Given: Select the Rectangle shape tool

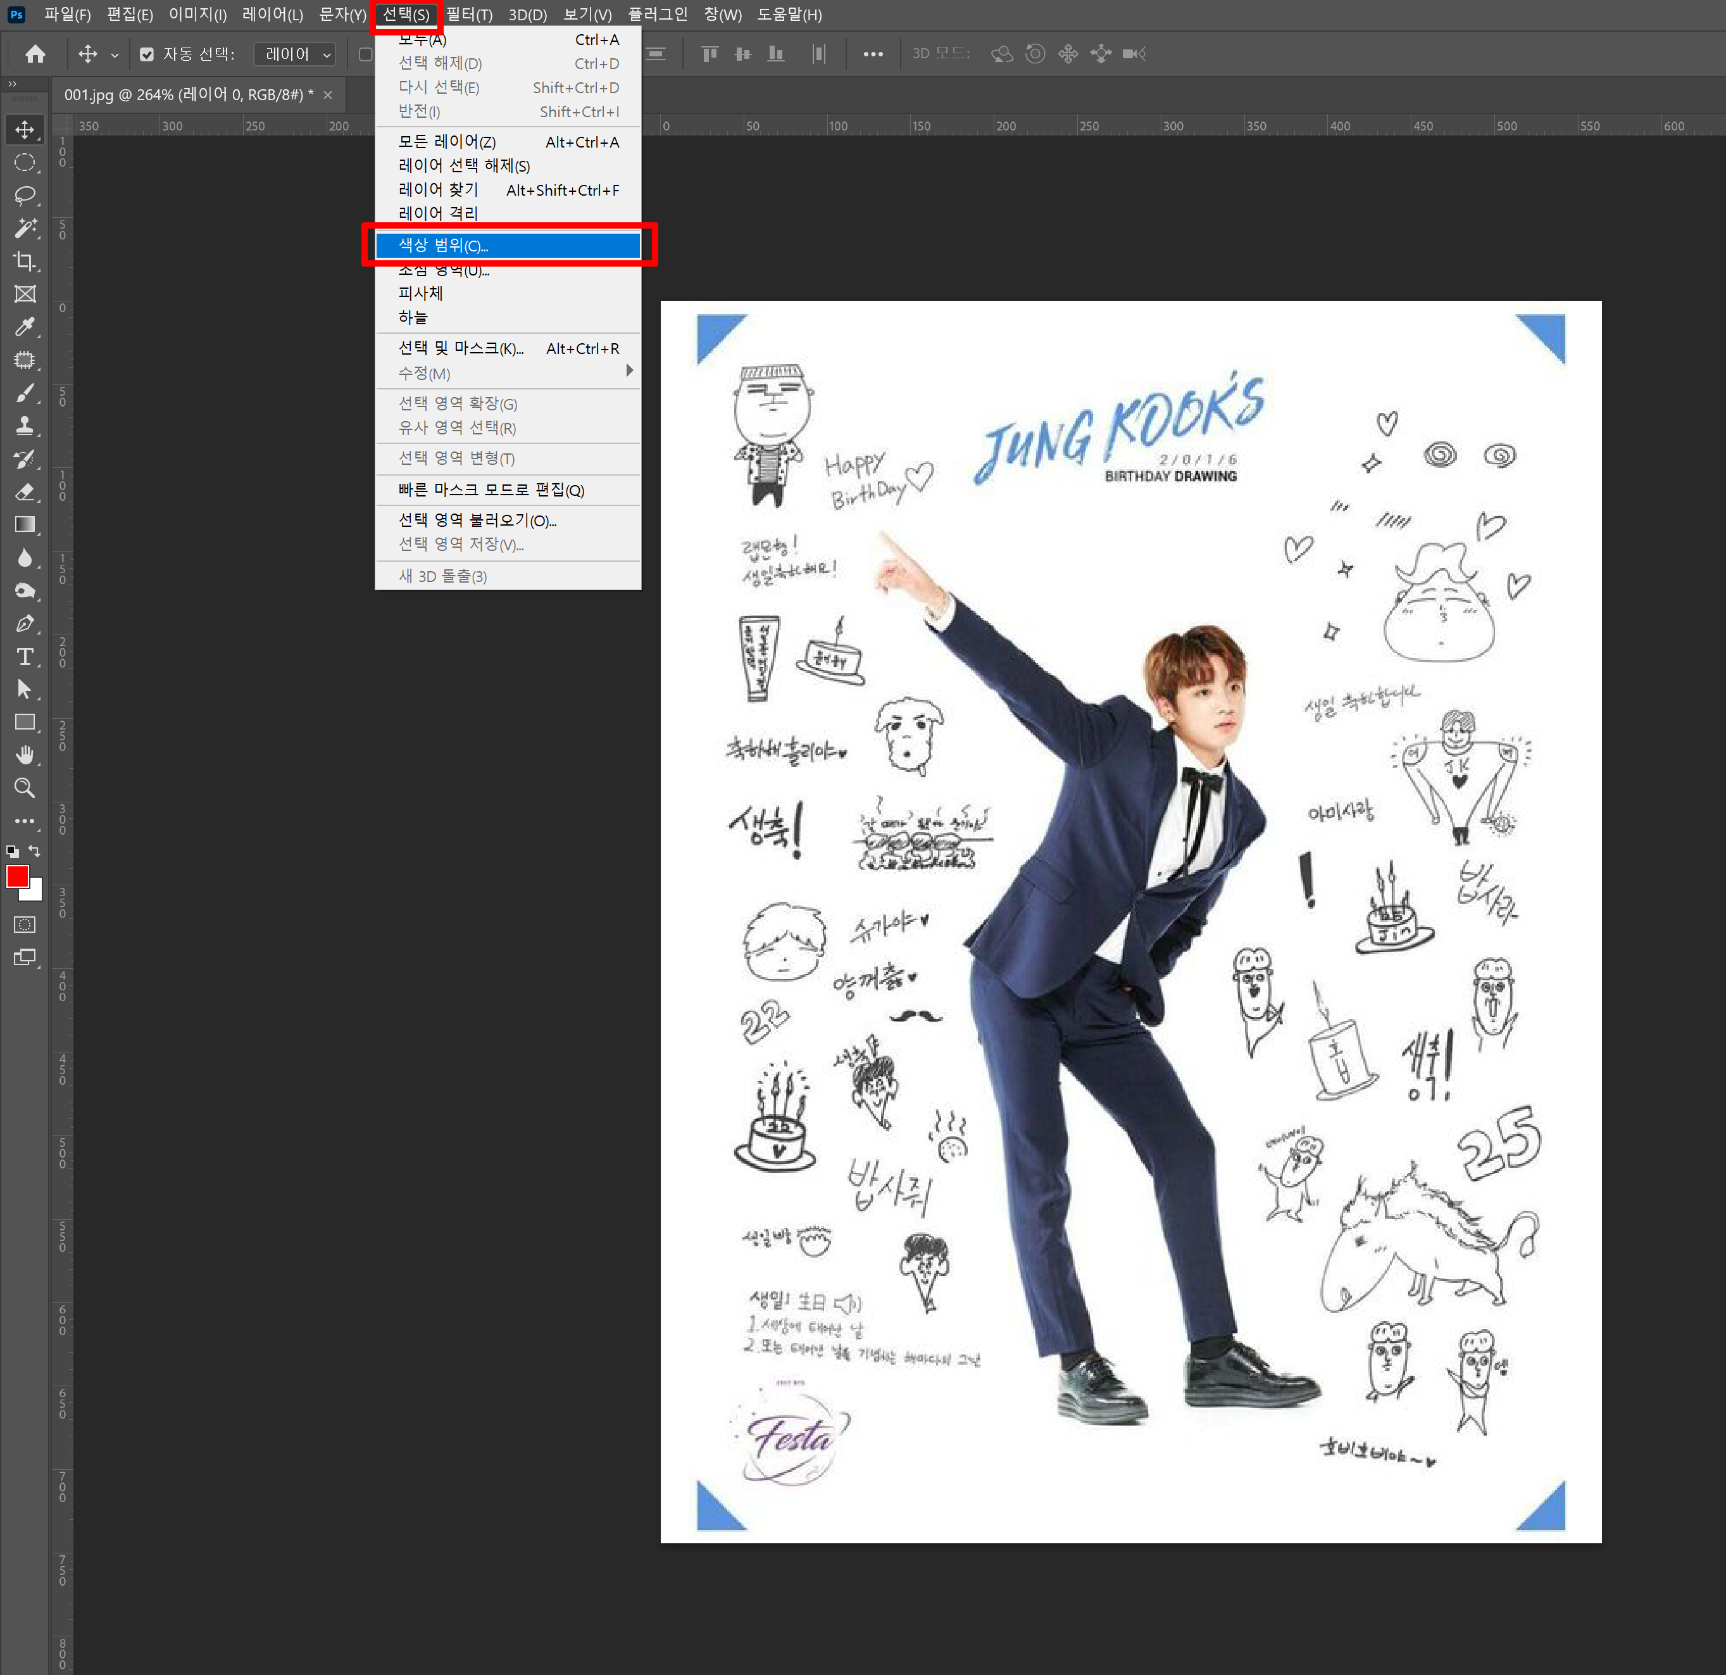Looking at the screenshot, I should [25, 723].
